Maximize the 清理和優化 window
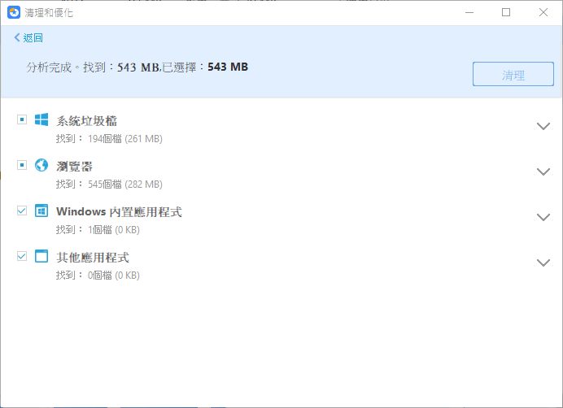Viewport: 563px width, 408px height. pos(506,12)
